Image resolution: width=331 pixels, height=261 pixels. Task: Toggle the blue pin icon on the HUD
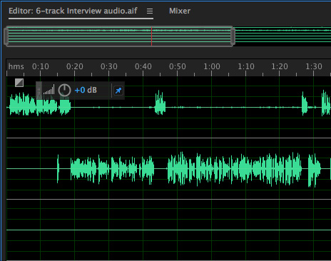(118, 91)
